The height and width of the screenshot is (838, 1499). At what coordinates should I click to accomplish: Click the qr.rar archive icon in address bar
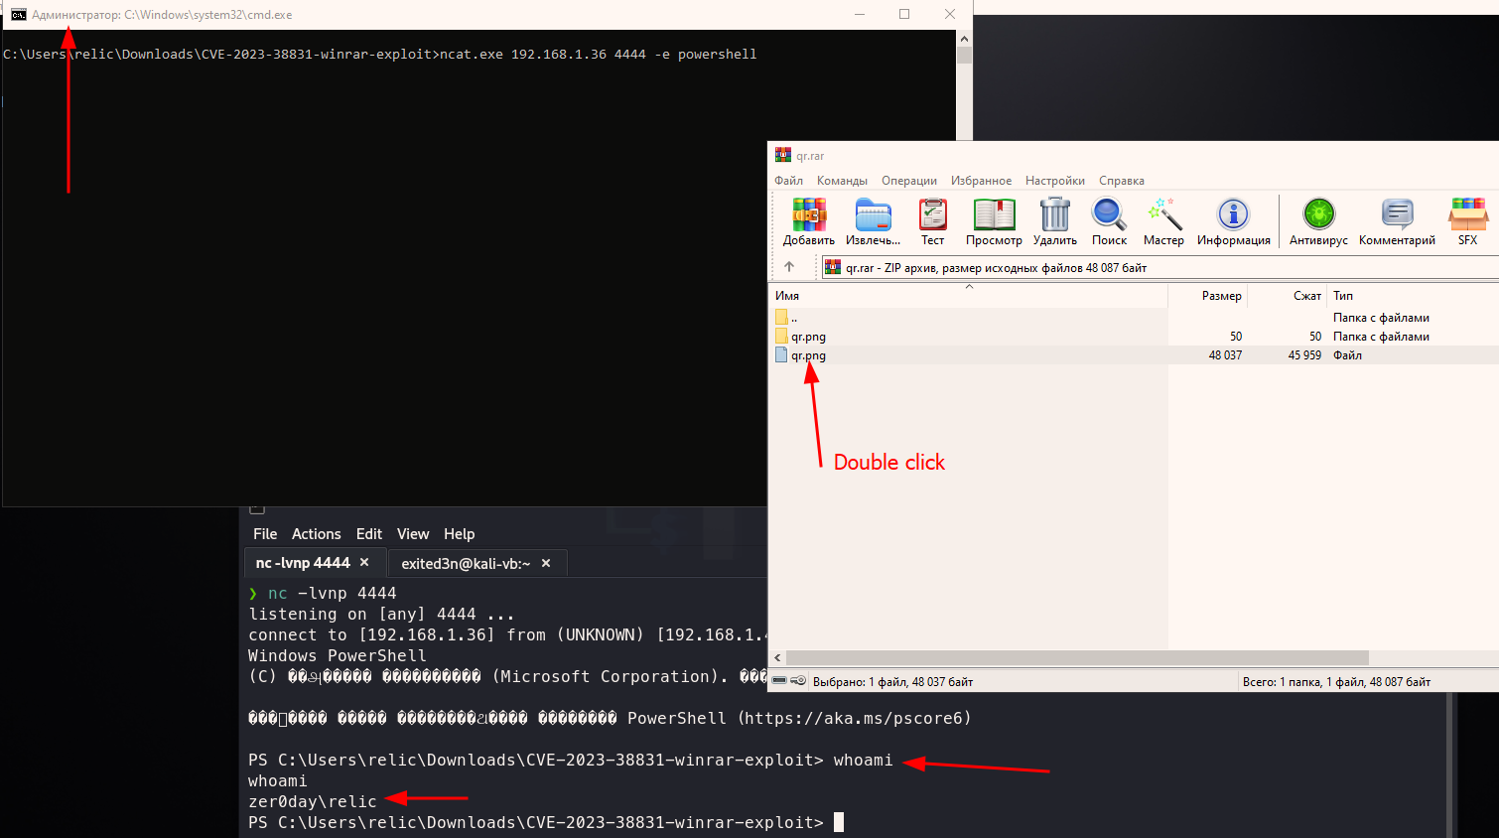[x=833, y=267]
